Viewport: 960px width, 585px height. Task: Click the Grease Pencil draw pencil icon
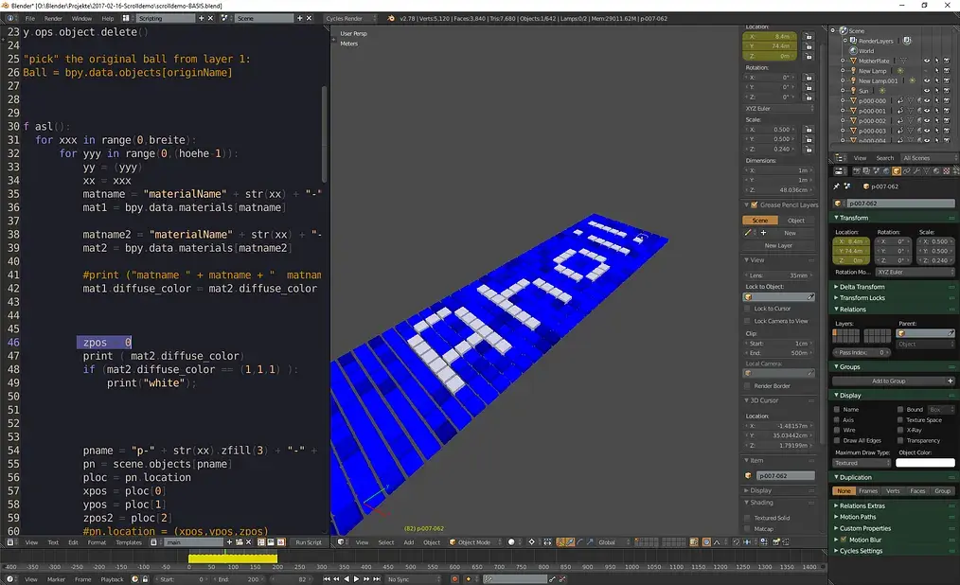coord(748,233)
